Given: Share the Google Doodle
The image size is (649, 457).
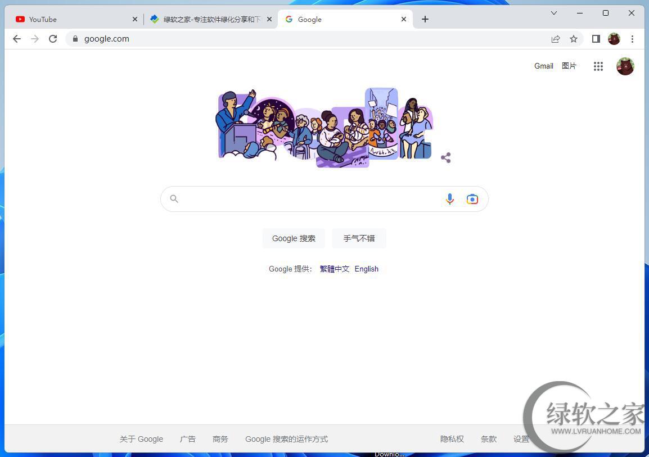Looking at the screenshot, I should tap(445, 158).
